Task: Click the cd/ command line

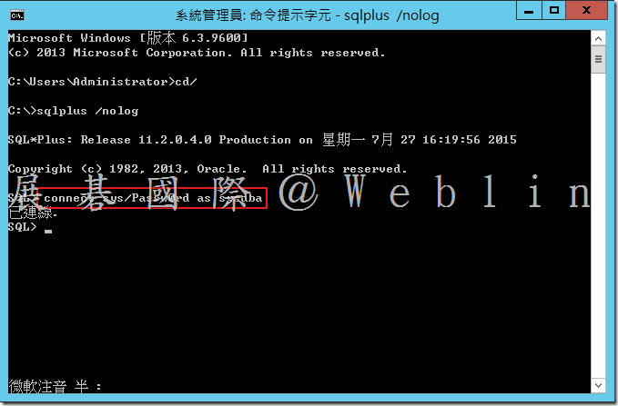Action: 103,82
